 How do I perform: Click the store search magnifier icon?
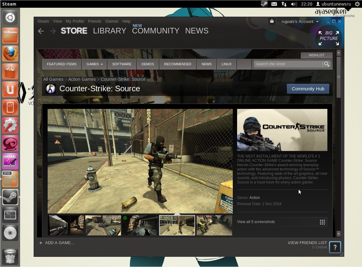[x=327, y=64]
